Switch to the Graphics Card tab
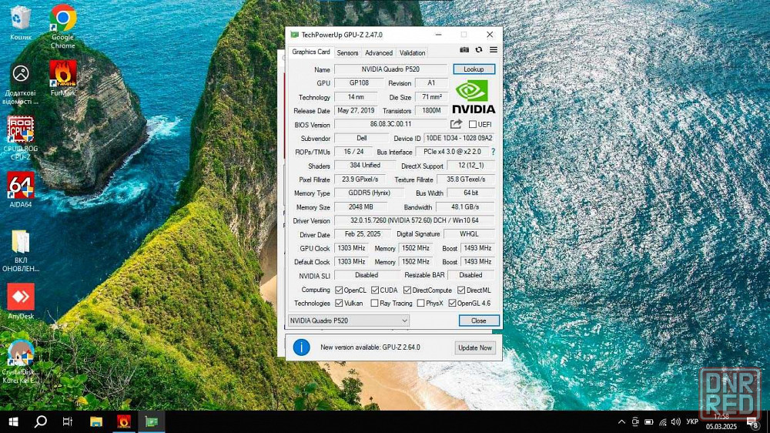This screenshot has width=770, height=433. (x=311, y=52)
